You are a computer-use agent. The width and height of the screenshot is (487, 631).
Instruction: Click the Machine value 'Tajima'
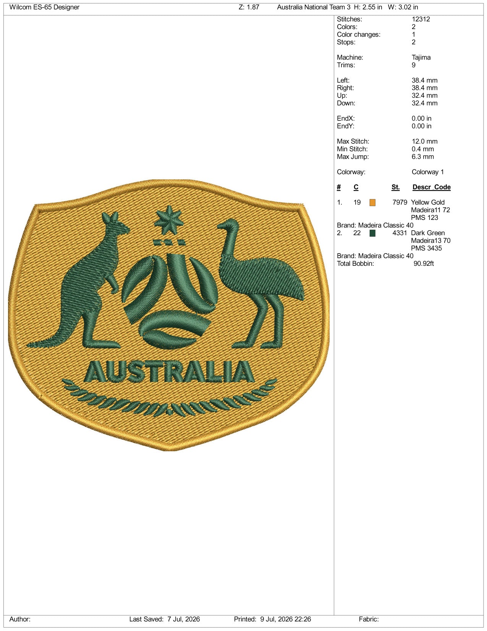point(421,57)
